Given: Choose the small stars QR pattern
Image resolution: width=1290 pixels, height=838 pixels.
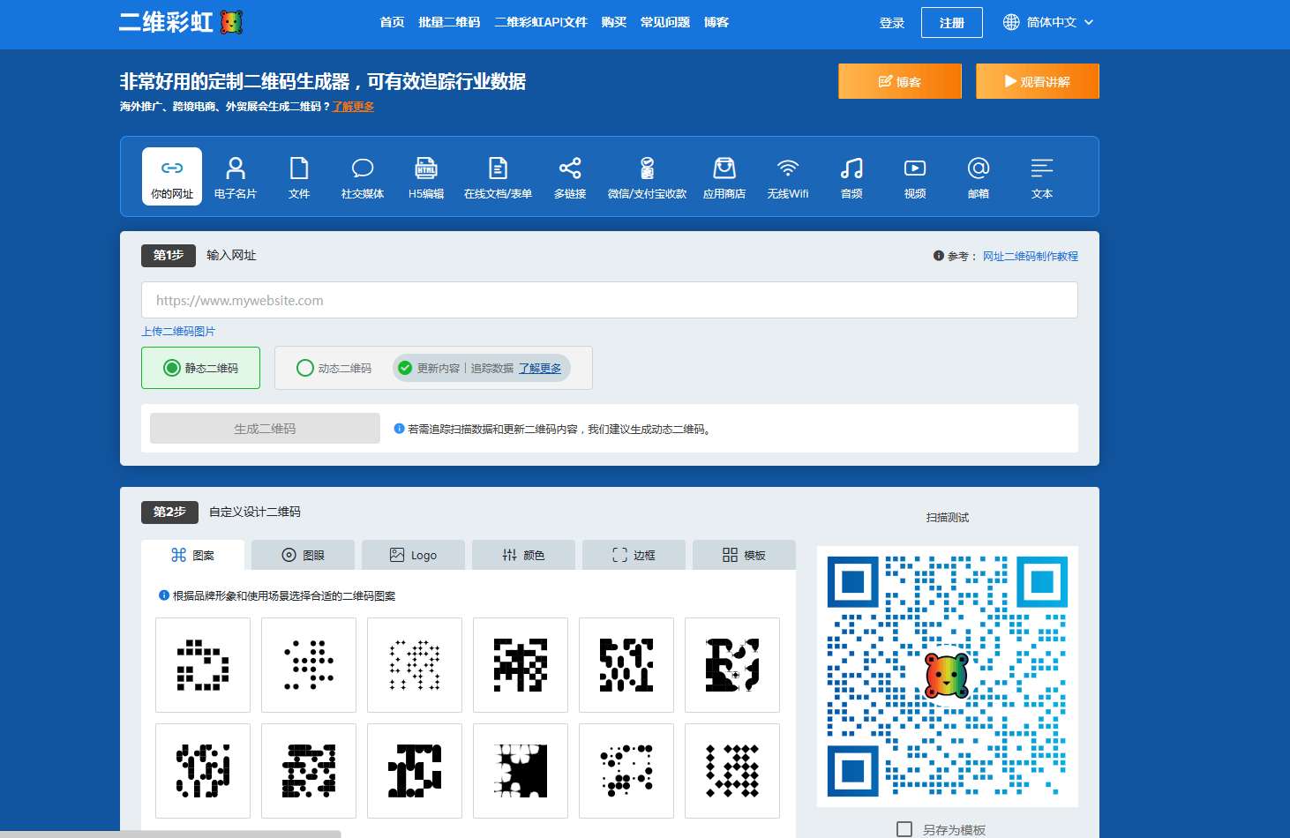Looking at the screenshot, I should (x=415, y=665).
